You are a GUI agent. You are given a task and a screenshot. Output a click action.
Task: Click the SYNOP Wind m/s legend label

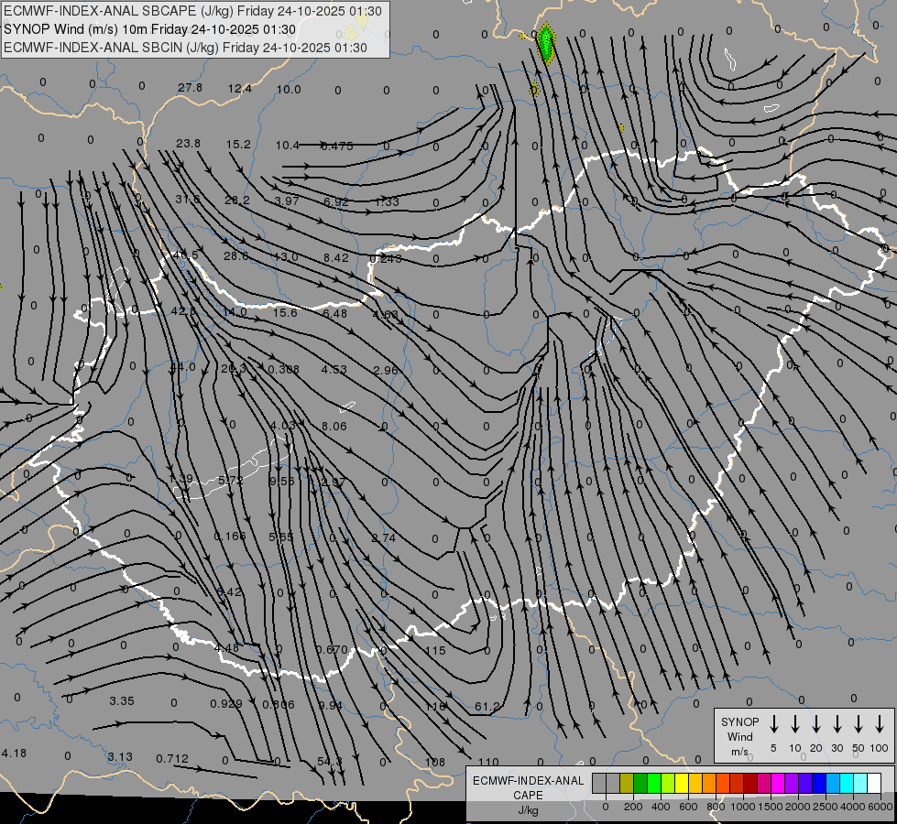coord(739,736)
